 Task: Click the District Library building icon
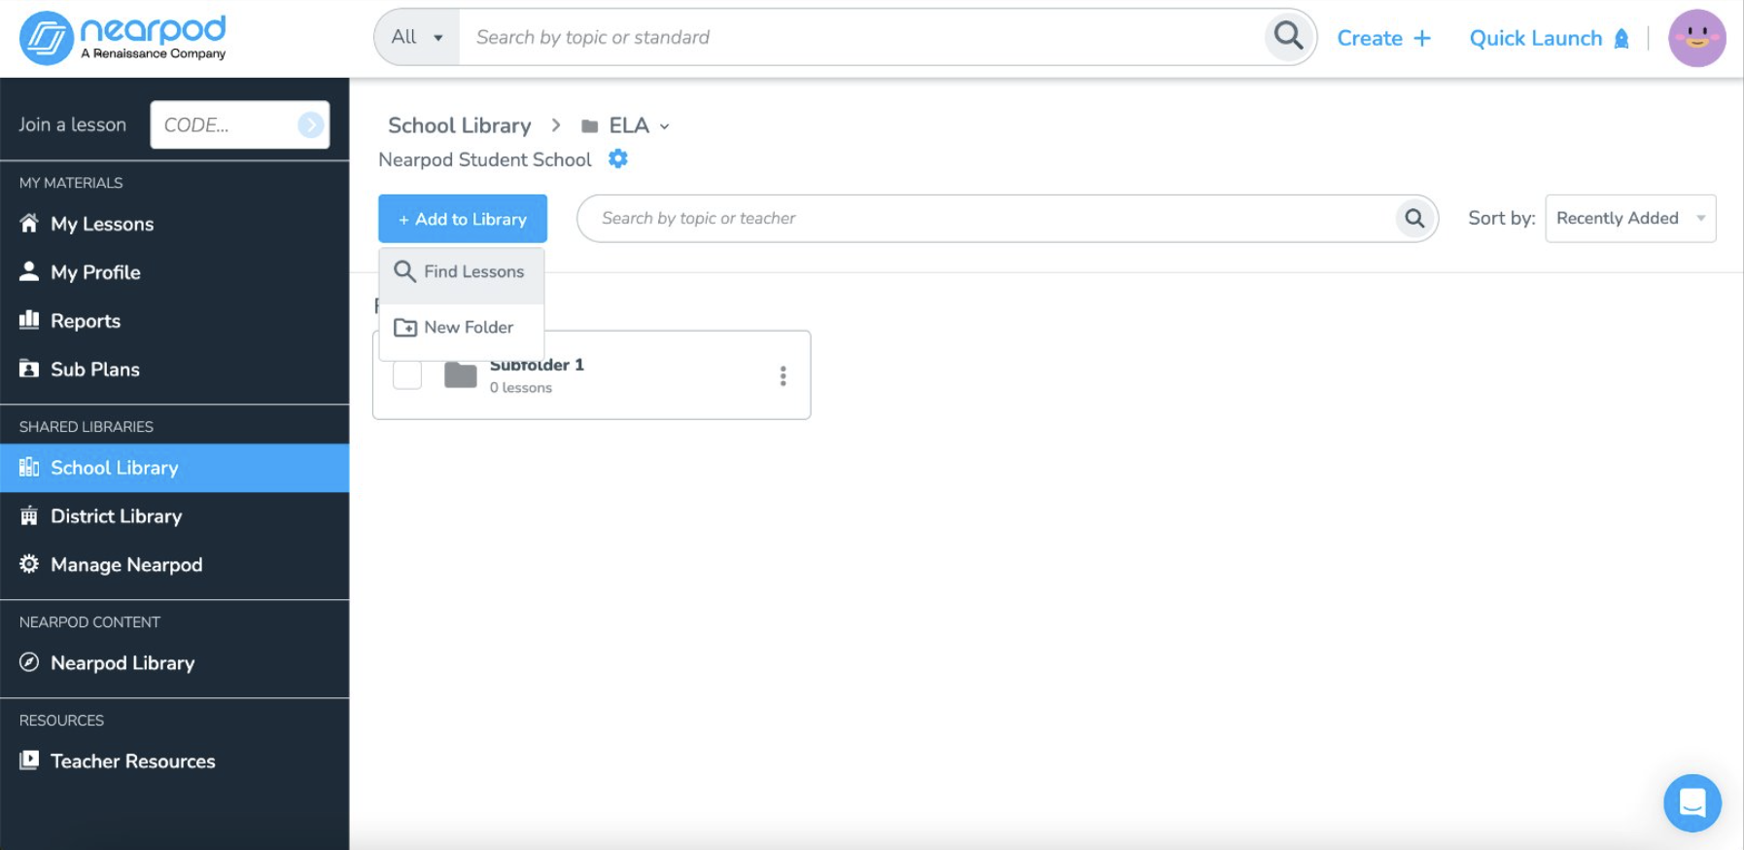[x=29, y=515]
